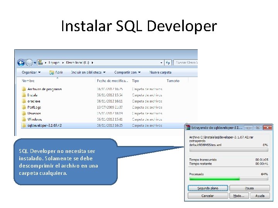Click the Segundo plano button
Screen dimensions: 278x208
[208, 188]
